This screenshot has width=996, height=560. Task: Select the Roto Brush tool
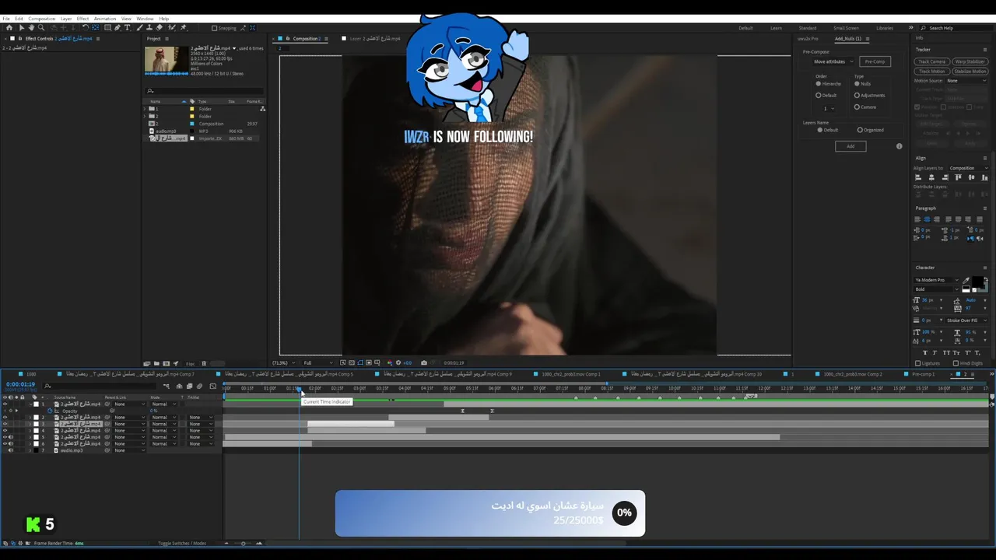click(172, 27)
